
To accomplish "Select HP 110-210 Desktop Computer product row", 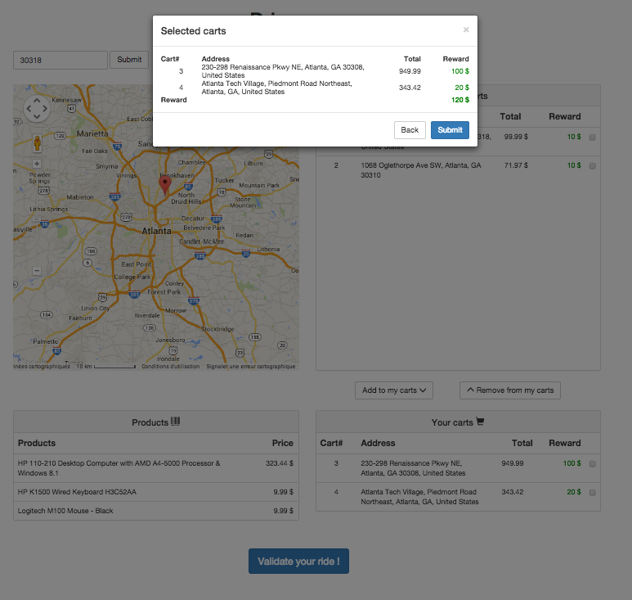I will [x=156, y=468].
